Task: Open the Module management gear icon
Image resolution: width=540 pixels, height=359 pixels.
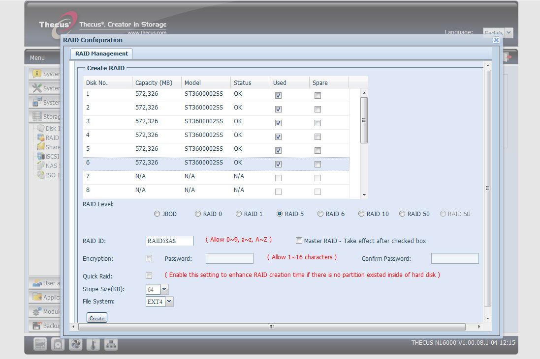Action: click(x=37, y=311)
